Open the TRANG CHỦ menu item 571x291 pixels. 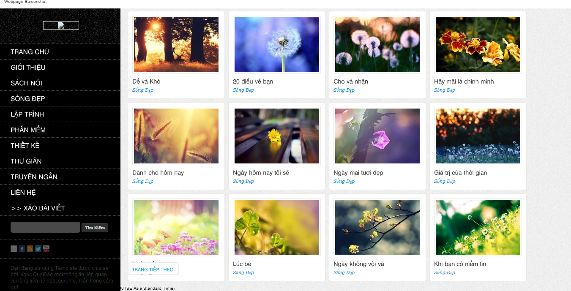coord(60,52)
